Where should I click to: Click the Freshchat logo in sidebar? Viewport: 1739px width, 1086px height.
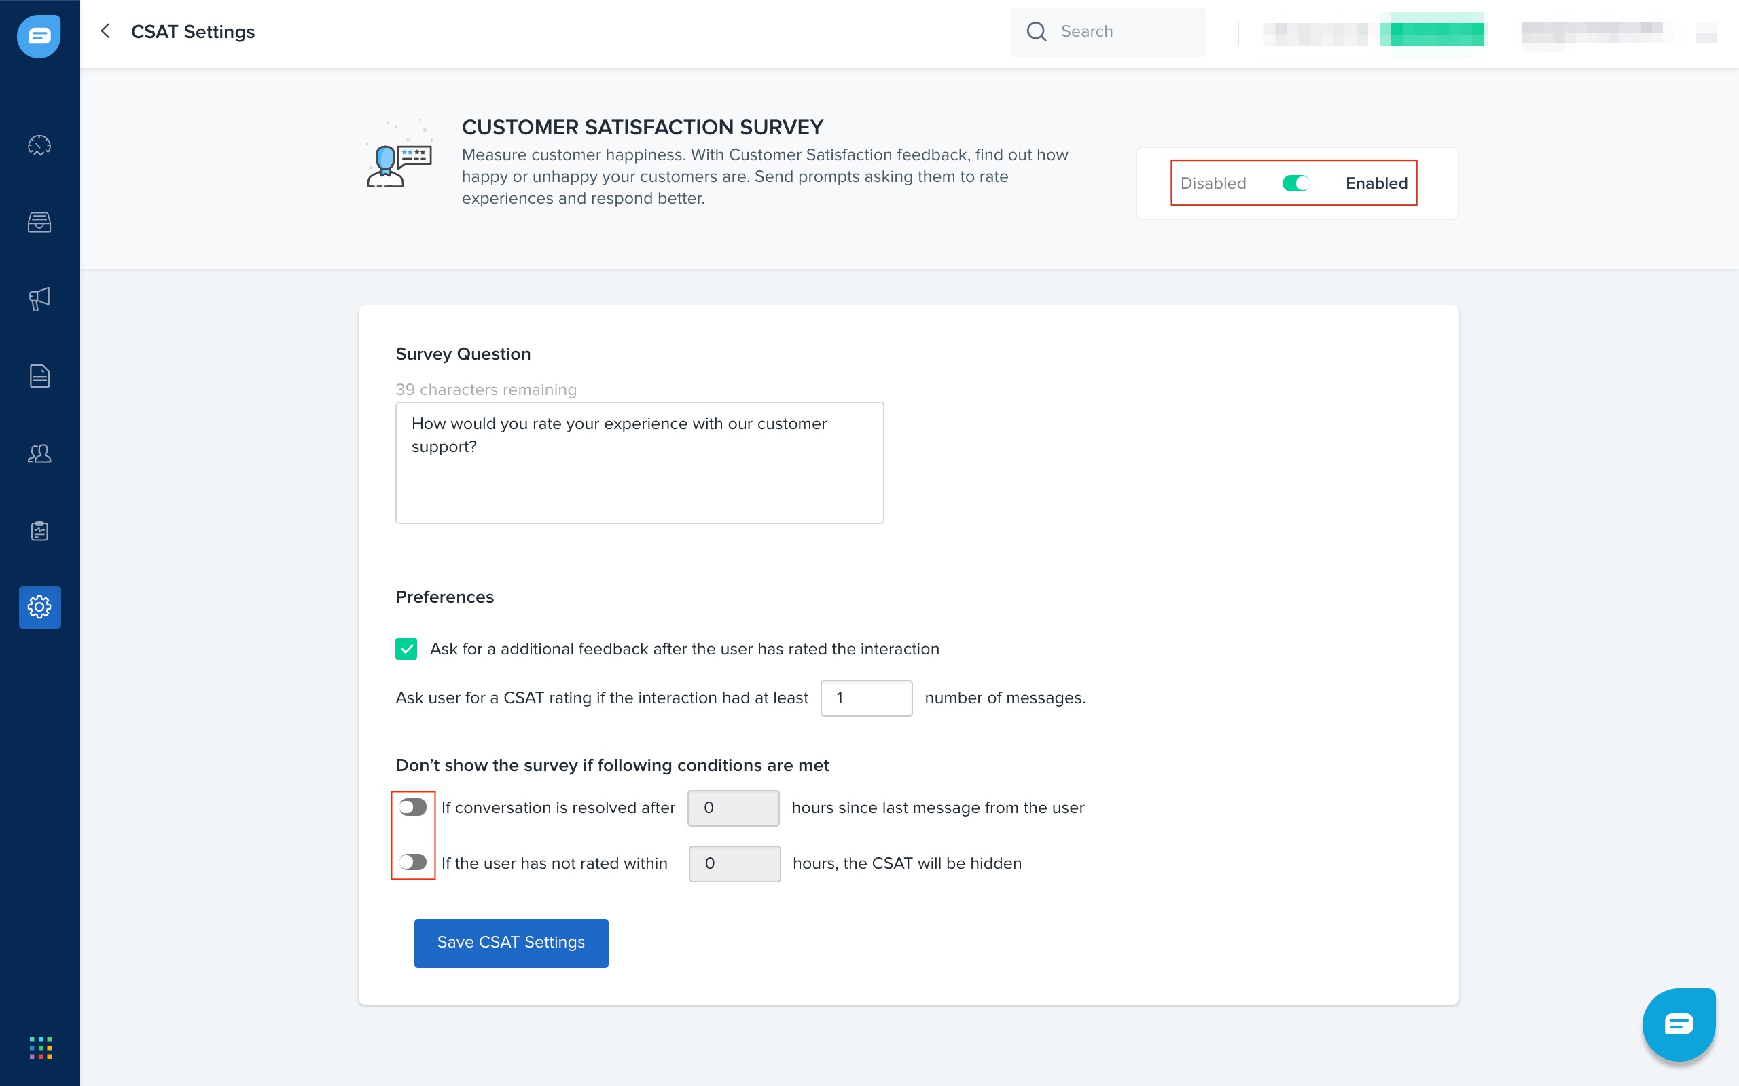39,35
